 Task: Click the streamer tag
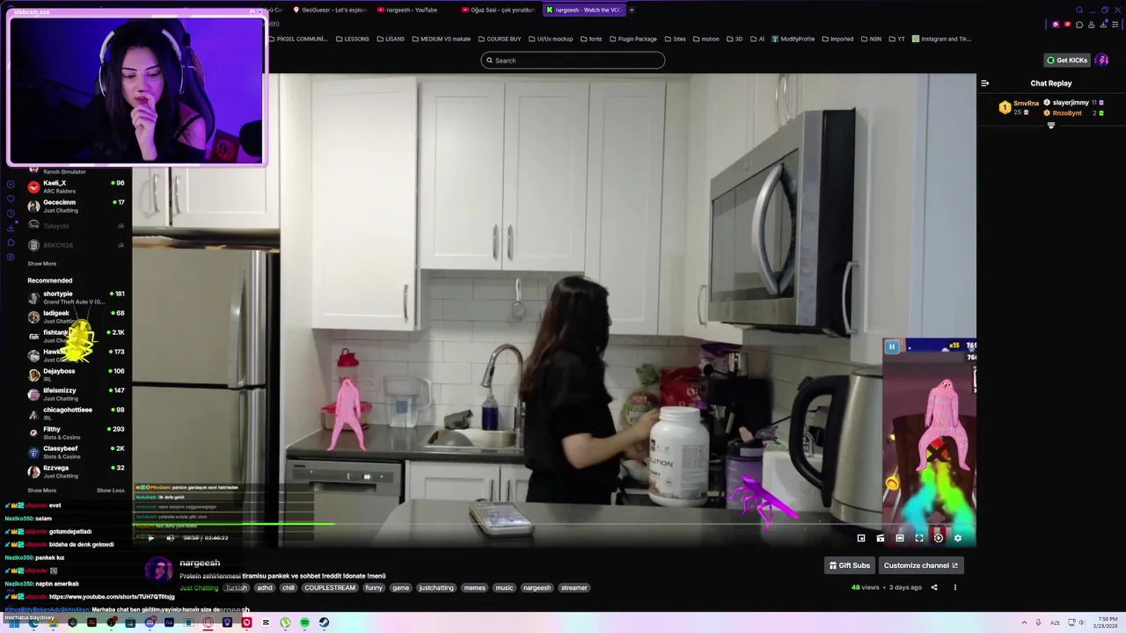click(x=574, y=587)
